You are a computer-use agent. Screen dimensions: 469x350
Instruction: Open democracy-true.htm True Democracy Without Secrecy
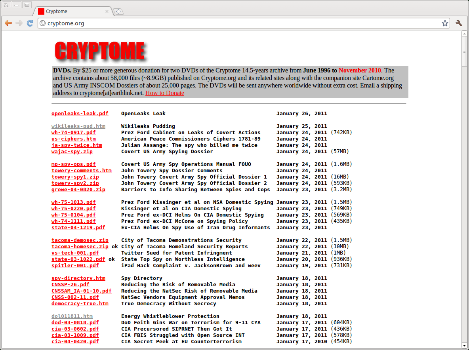[80, 303]
